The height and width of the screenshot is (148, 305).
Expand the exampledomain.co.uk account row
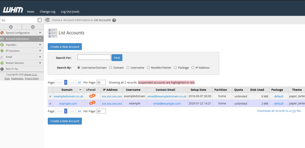pos(50,96)
